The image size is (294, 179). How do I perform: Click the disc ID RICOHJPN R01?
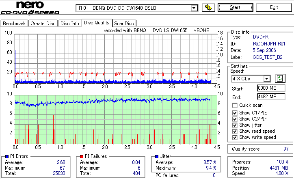[x=269, y=44]
